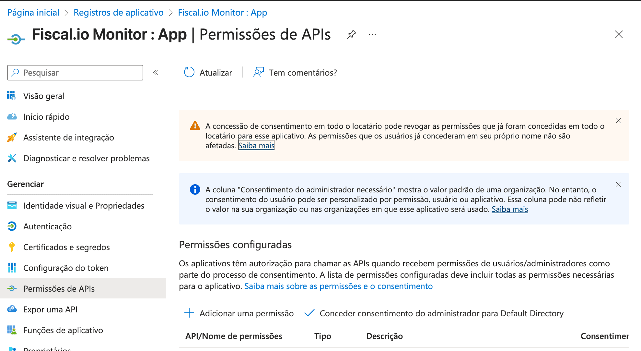This screenshot has width=641, height=351.
Task: Click the Gerenciar section heading
Action: pyautogui.click(x=25, y=184)
